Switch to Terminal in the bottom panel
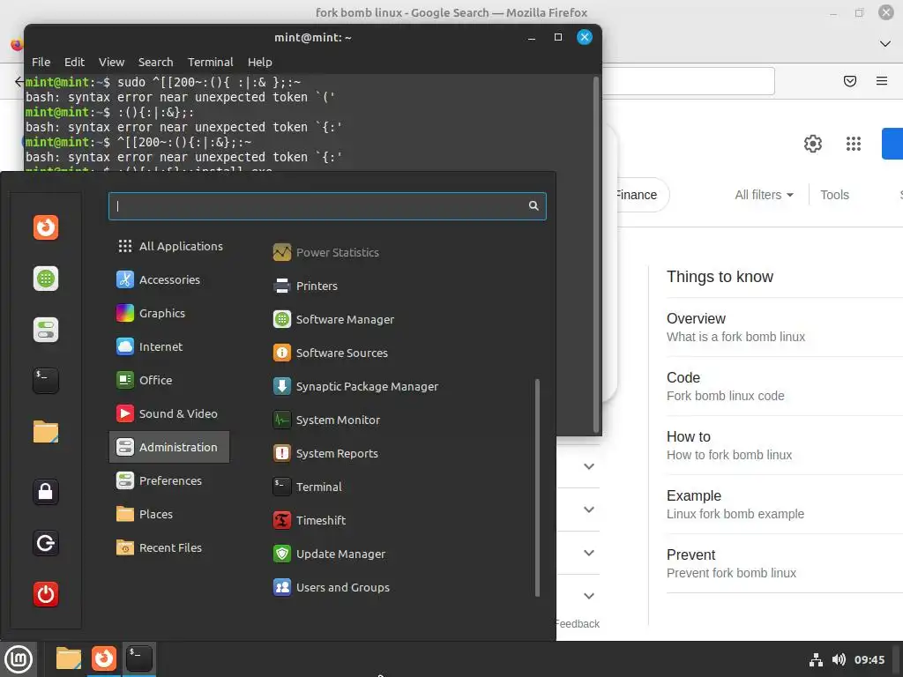The height and width of the screenshot is (677, 903). click(138, 658)
